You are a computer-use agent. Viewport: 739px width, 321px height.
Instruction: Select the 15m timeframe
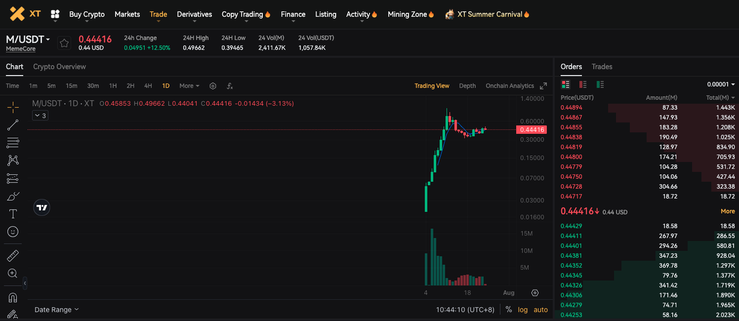(71, 86)
